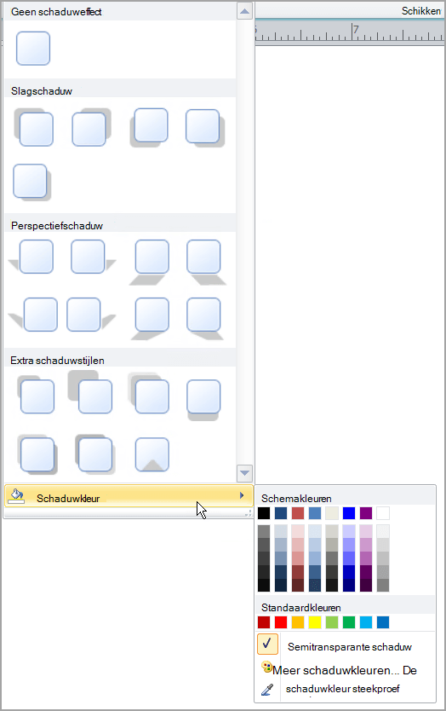Choose fourth Perspectiefschaduw style, shadow below slanted right
The image size is (446, 711).
tap(206, 262)
